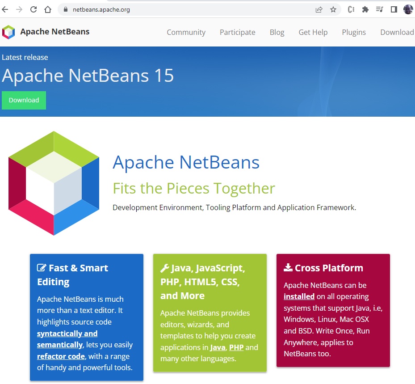Go back using the browser back arrow
Screen dimensions: 415x384
pos(5,10)
